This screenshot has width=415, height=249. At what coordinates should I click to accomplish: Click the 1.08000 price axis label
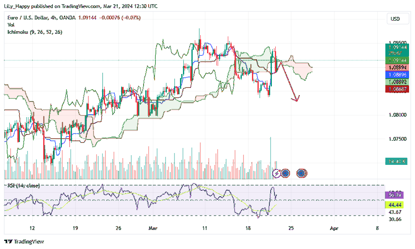[x=398, y=115]
